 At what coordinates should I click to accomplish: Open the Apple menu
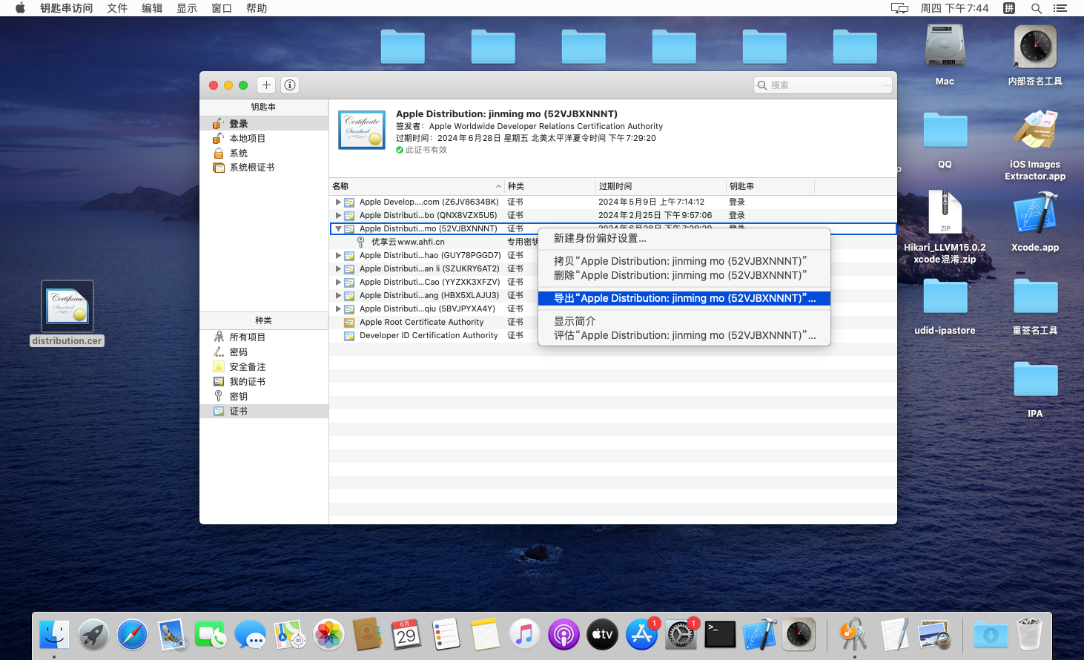(x=20, y=8)
